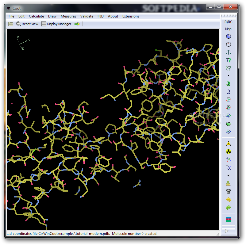This screenshot has height=245, width=246.
Task: Open the Validate menu
Action: tap(87, 16)
